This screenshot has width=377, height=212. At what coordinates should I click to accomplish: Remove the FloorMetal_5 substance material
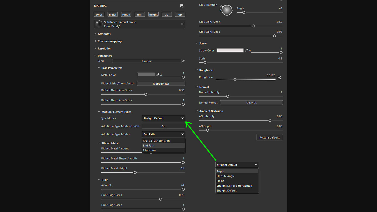[x=182, y=24]
